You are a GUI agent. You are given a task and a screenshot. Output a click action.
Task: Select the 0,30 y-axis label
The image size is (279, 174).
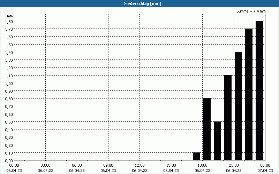click(9, 137)
